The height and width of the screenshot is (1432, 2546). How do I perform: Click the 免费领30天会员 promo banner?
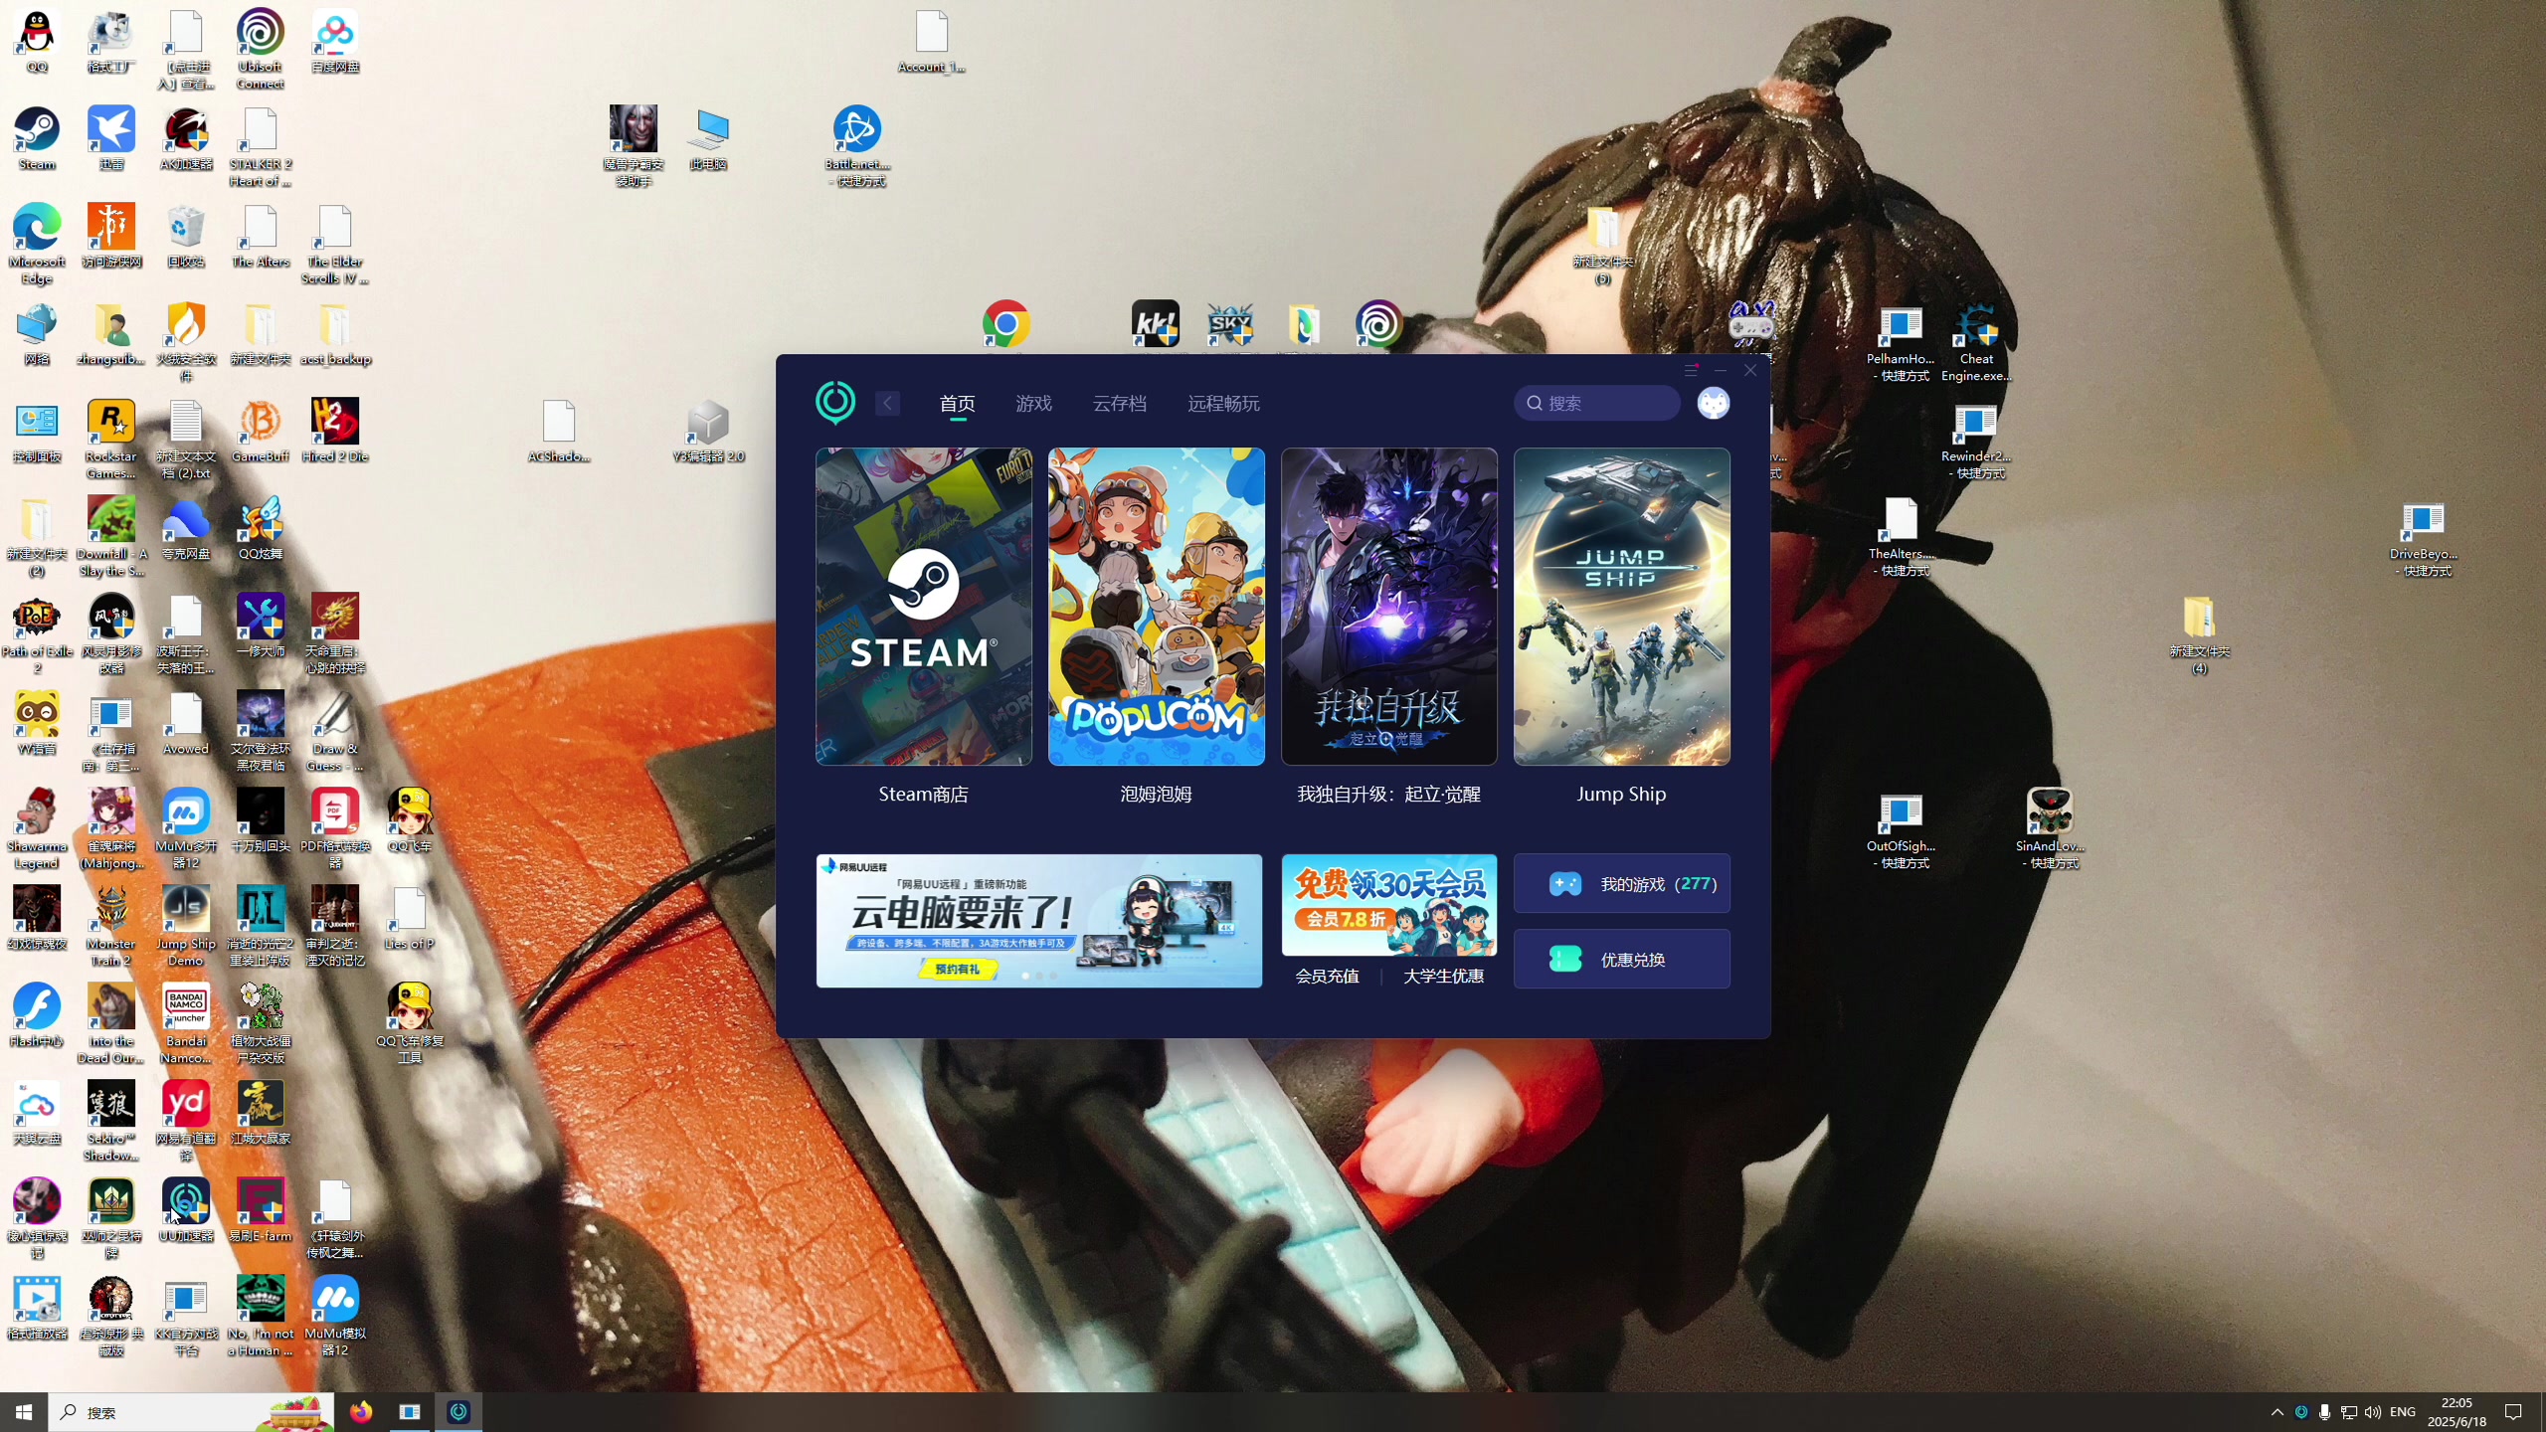pyautogui.click(x=1388, y=905)
